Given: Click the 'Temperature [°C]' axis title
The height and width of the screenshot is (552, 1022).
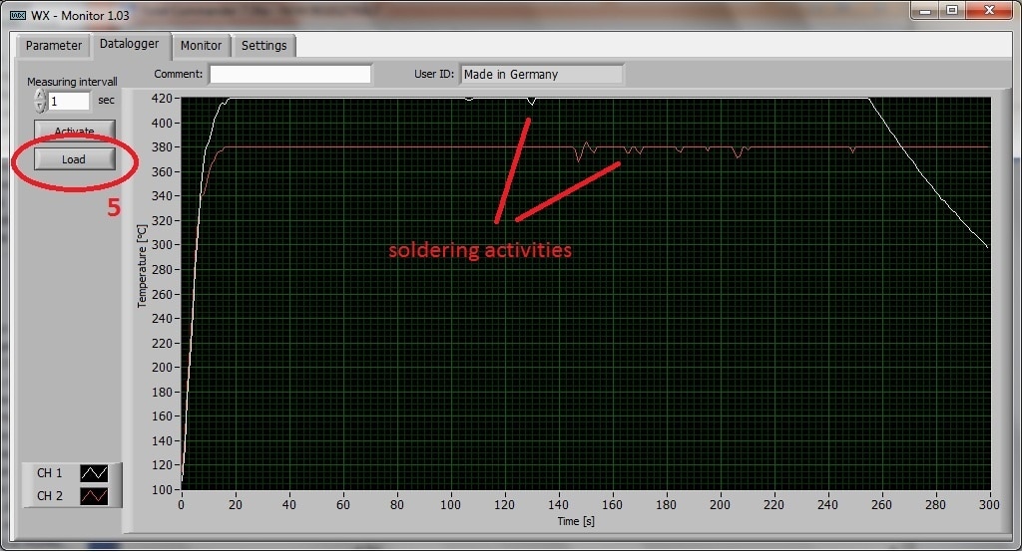Looking at the screenshot, I should pos(142,266).
